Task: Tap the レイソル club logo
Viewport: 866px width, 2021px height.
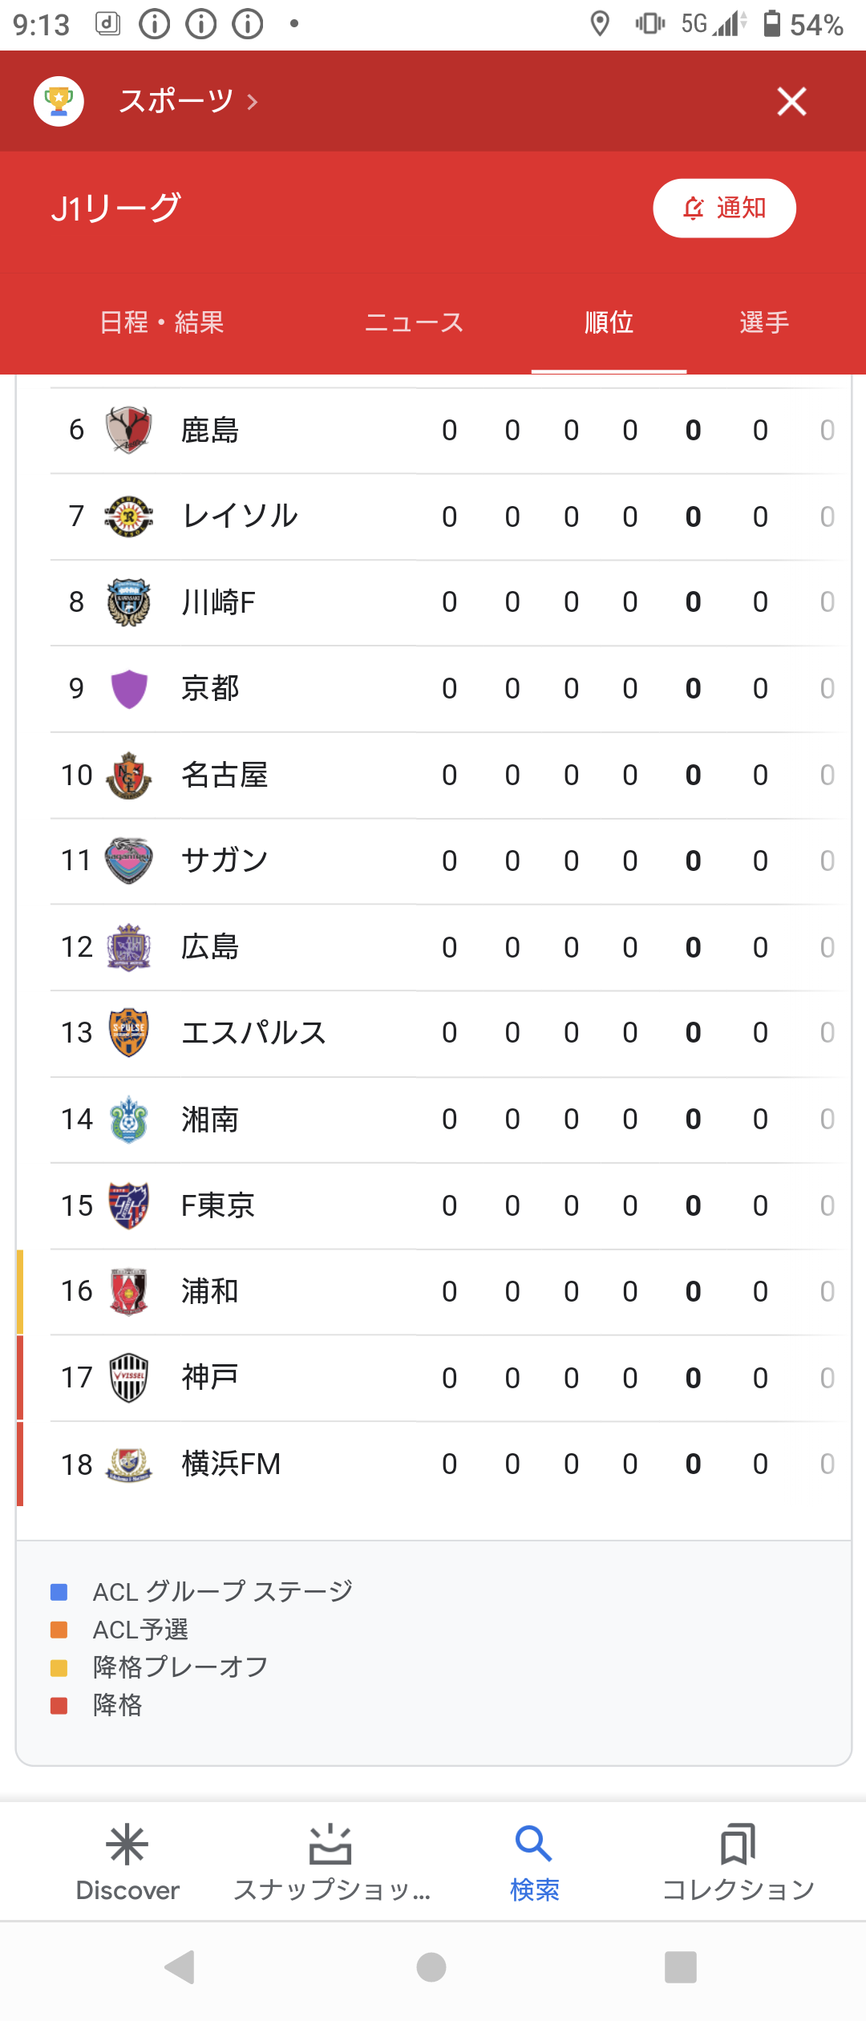Action: click(x=128, y=516)
